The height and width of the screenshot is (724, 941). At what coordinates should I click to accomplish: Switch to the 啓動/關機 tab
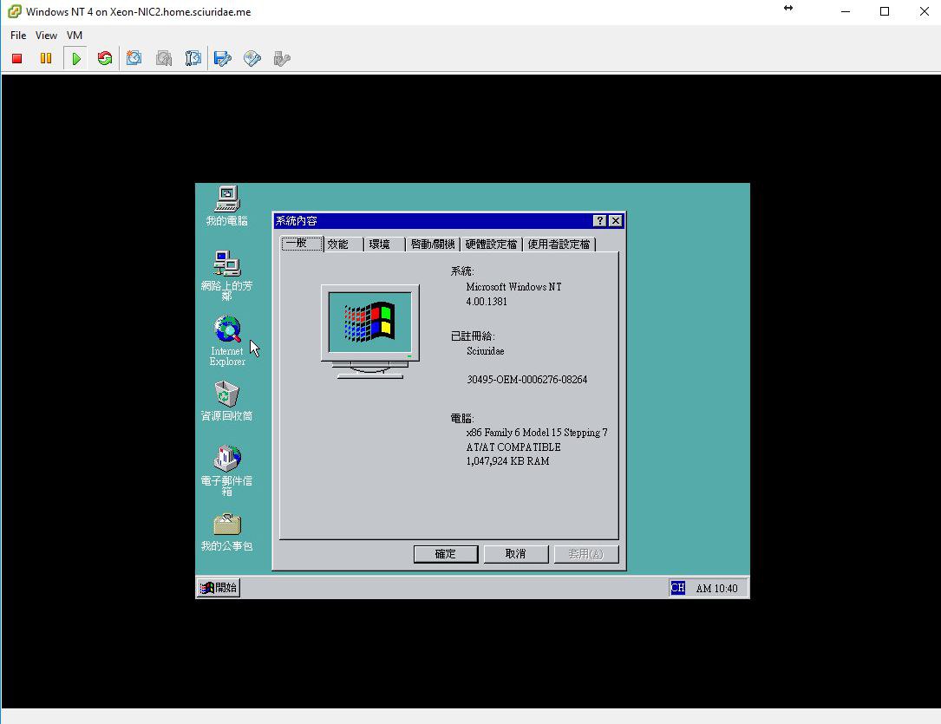point(433,245)
